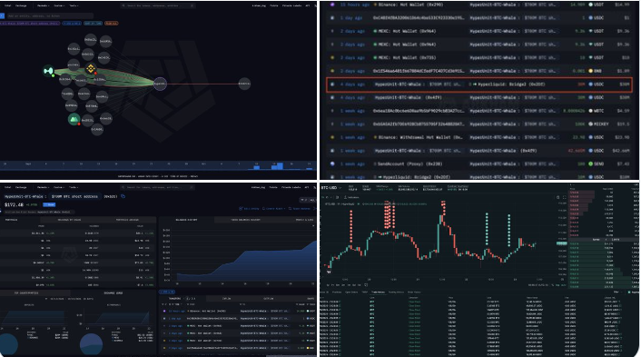This screenshot has height=357, width=641.
Task: Open the Indicators menu on the BTC chart
Action: click(x=352, y=197)
